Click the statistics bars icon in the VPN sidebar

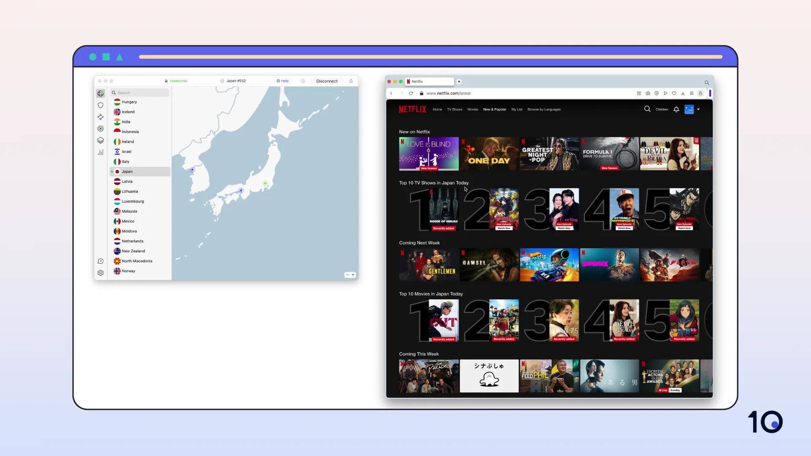click(101, 152)
